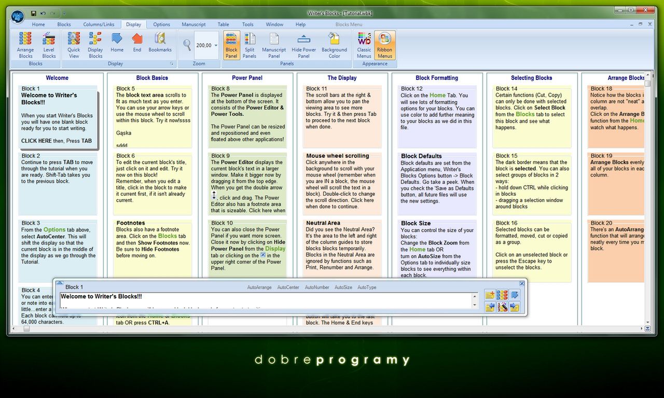Image resolution: width=664 pixels, height=398 pixels.
Task: Click Power Panel text scroll-down arrow
Action: [x=475, y=305]
